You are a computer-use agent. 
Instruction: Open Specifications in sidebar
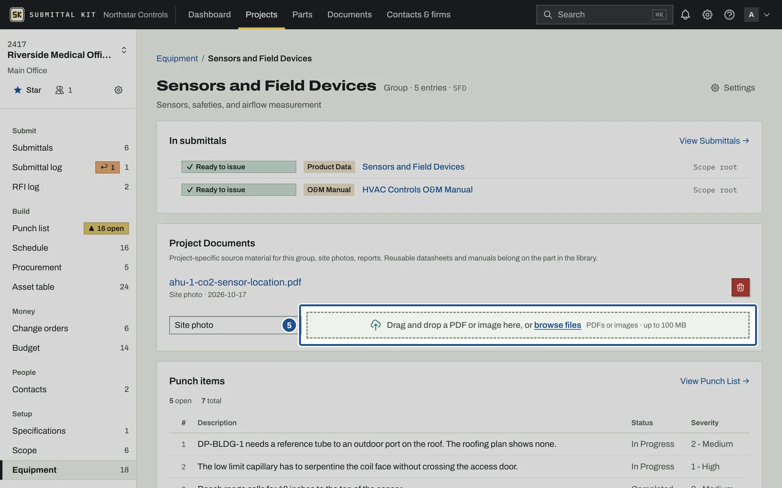point(68,431)
